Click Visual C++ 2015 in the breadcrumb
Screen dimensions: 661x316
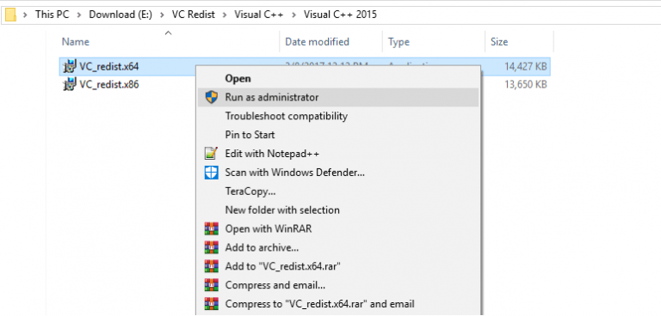pyautogui.click(x=340, y=15)
